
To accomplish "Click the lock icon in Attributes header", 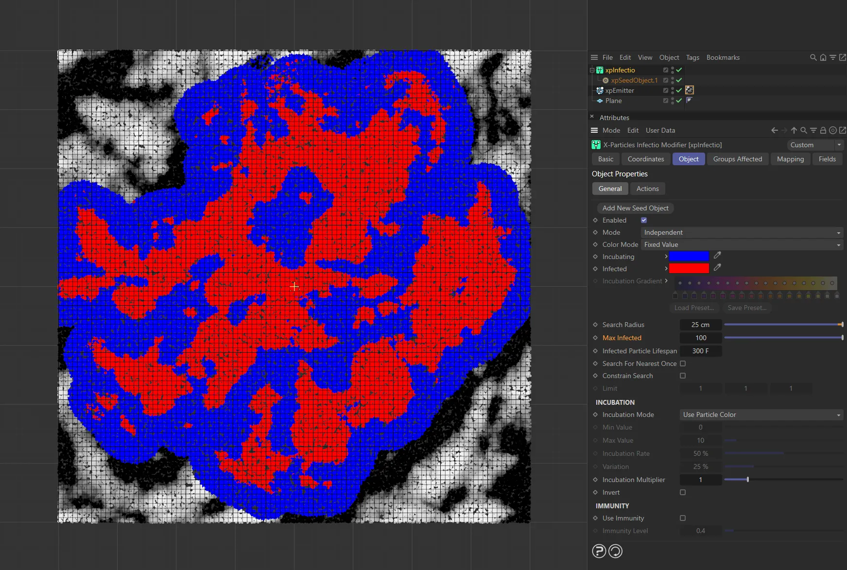I will 823,130.
